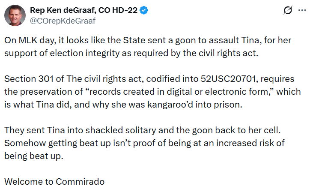Image resolution: width=313 pixels, height=195 pixels.
Task: Click the opening words "On MLK day"
Action: tap(26, 41)
